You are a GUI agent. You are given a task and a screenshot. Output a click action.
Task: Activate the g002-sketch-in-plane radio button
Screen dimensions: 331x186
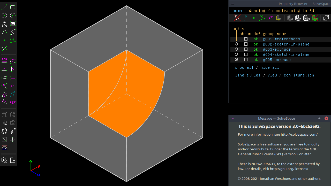pos(236,44)
